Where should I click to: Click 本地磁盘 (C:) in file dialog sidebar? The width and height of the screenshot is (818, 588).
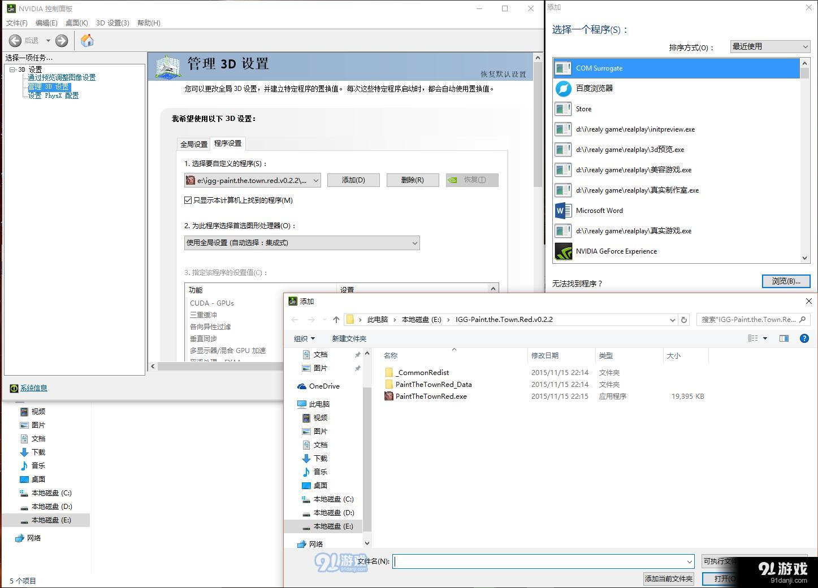coord(334,499)
